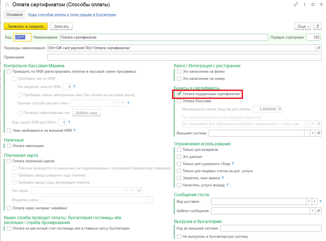Copy link to this form (chain icon)
Screen dimensions: 326x241
pos(296,4)
